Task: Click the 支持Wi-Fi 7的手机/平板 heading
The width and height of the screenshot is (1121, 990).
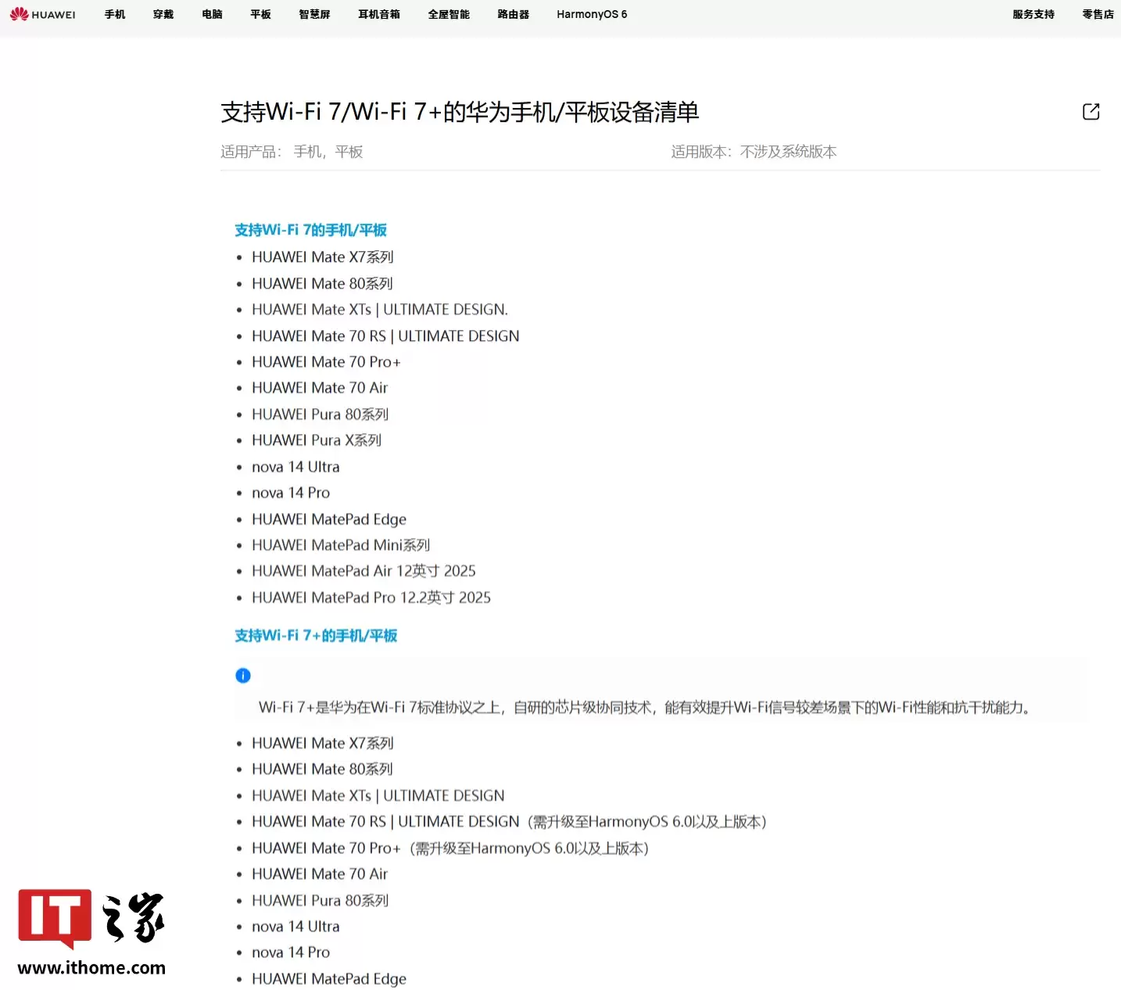Action: 310,230
